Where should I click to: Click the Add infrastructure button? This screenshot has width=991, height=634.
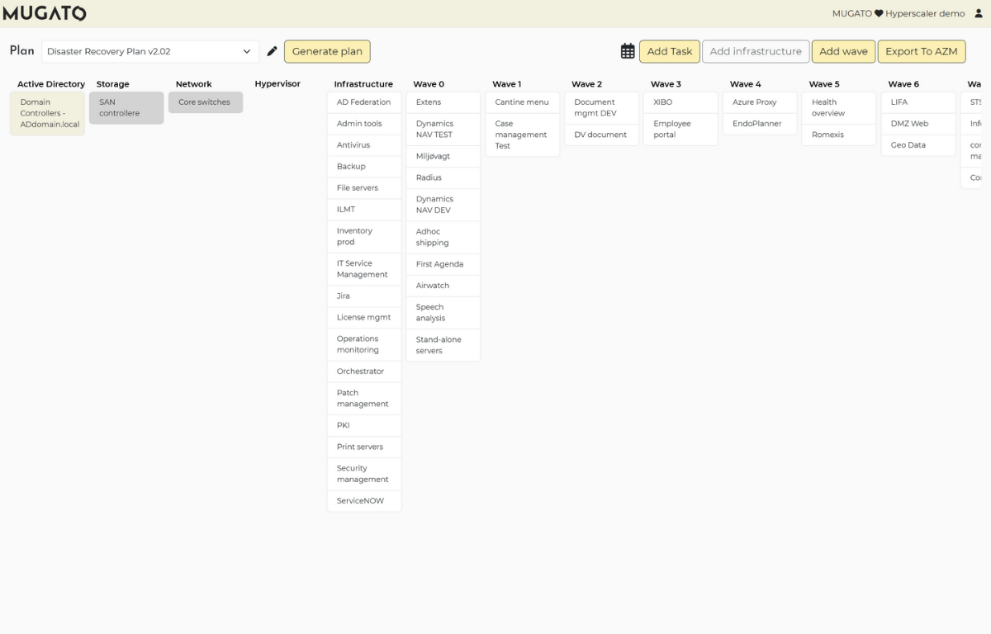click(756, 51)
